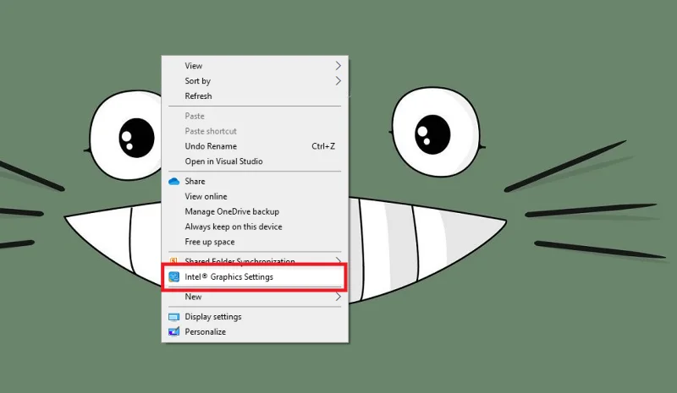Screen dimensions: 677x393
Task: Choose Undo Rename in the menu
Action: (x=255, y=146)
